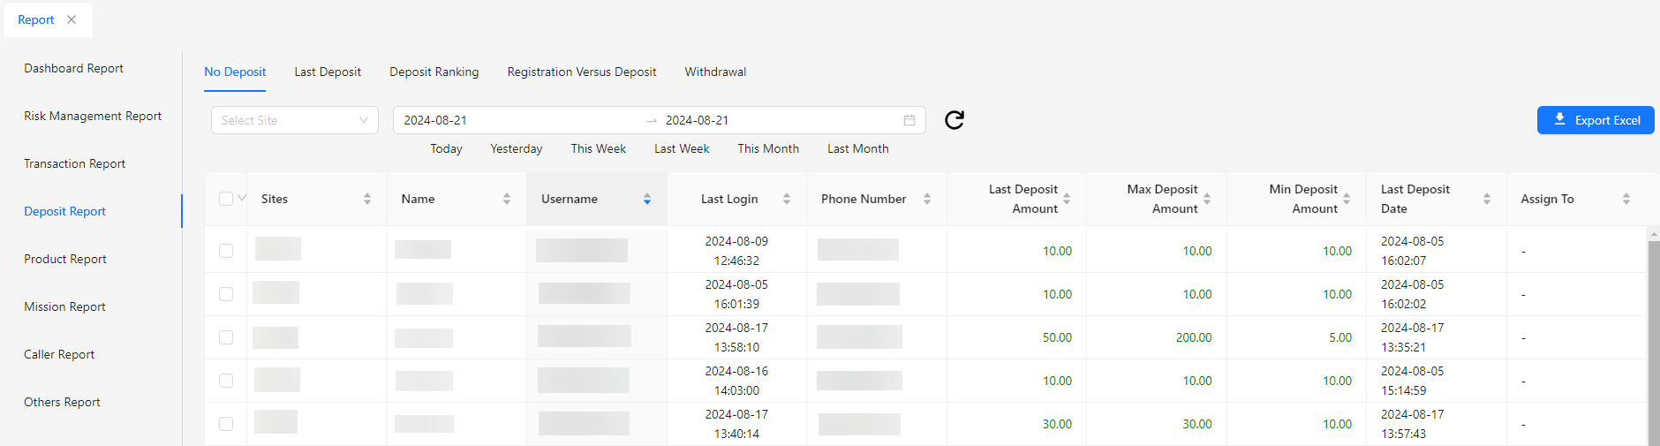The width and height of the screenshot is (1660, 446).
Task: Click the table's vertical scrollbar
Action: tap(1653, 336)
